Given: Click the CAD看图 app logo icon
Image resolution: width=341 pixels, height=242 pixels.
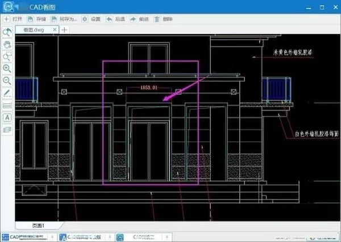Looking at the screenshot, I should [x=9, y=7].
